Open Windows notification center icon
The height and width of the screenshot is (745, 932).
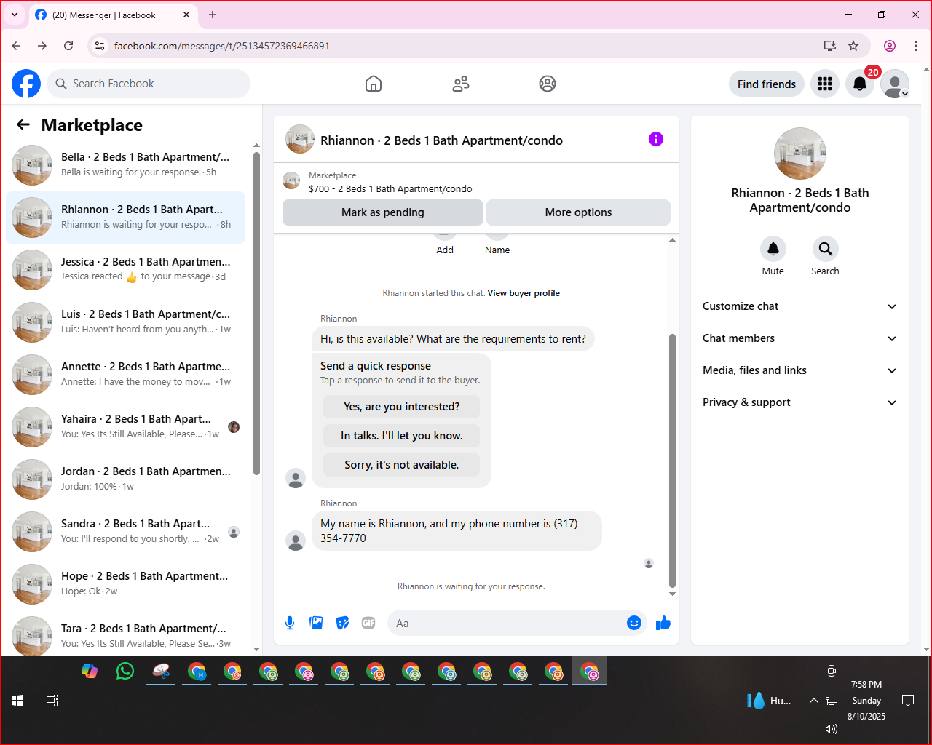(x=908, y=701)
